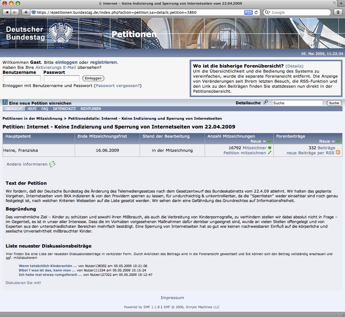Image resolution: width=345 pixels, height=317 pixels.
Task: Open the Diskutieren Sie mit! link
Action: click(x=23, y=283)
